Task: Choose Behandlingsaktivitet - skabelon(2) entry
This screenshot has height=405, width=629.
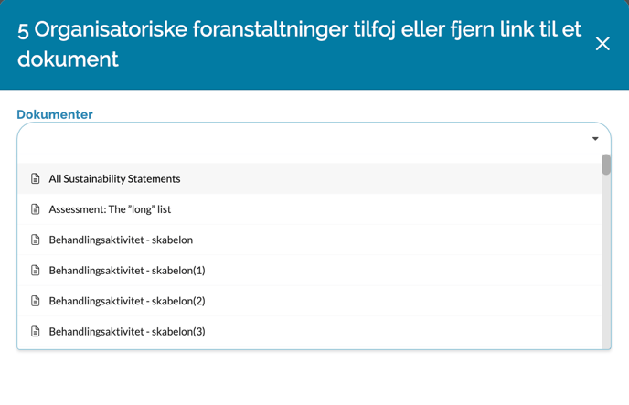Action: pyautogui.click(x=127, y=301)
